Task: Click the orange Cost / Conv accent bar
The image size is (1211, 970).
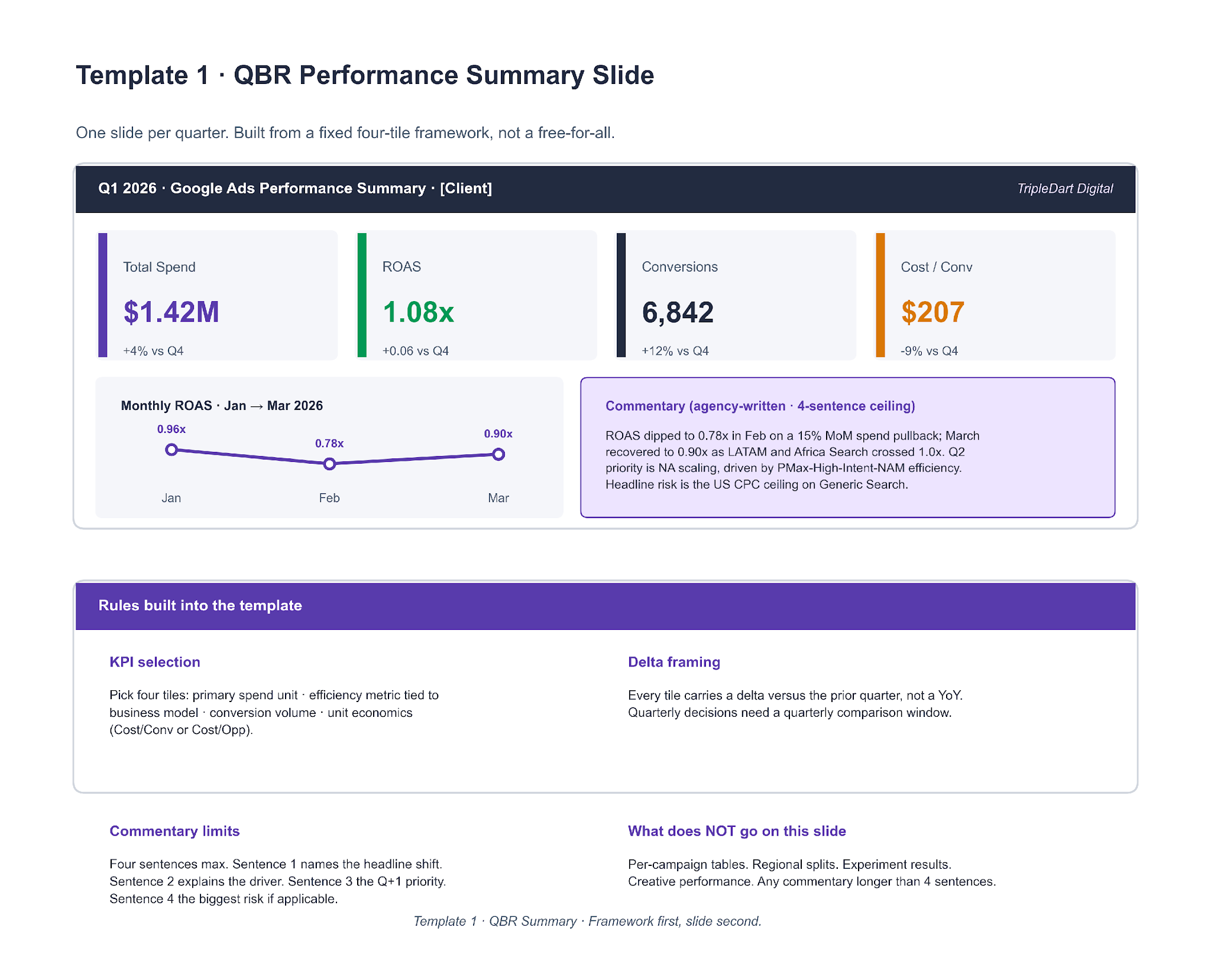Action: 880,295
